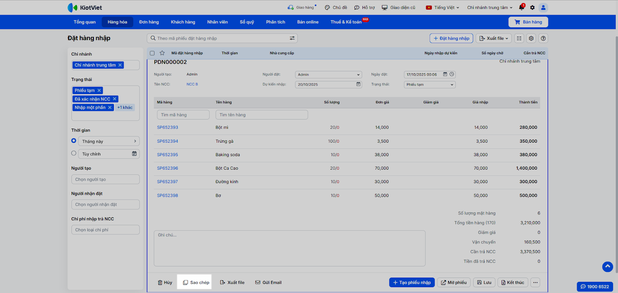Viewport: 618px width, 293px height.
Task: Open calendar icon in Tùy chỉnh field
Action: pos(134,154)
